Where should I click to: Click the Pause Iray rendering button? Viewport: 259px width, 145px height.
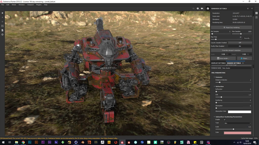pyautogui.click(x=231, y=27)
